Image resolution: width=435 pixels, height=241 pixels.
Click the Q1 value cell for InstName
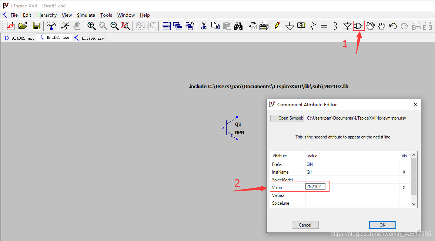click(x=352, y=172)
